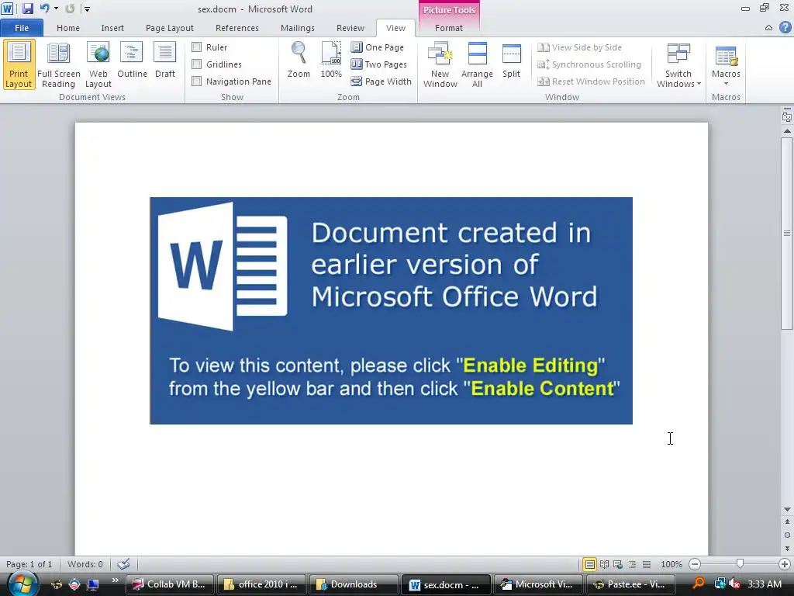Open Full Screen Reading view

tap(59, 64)
